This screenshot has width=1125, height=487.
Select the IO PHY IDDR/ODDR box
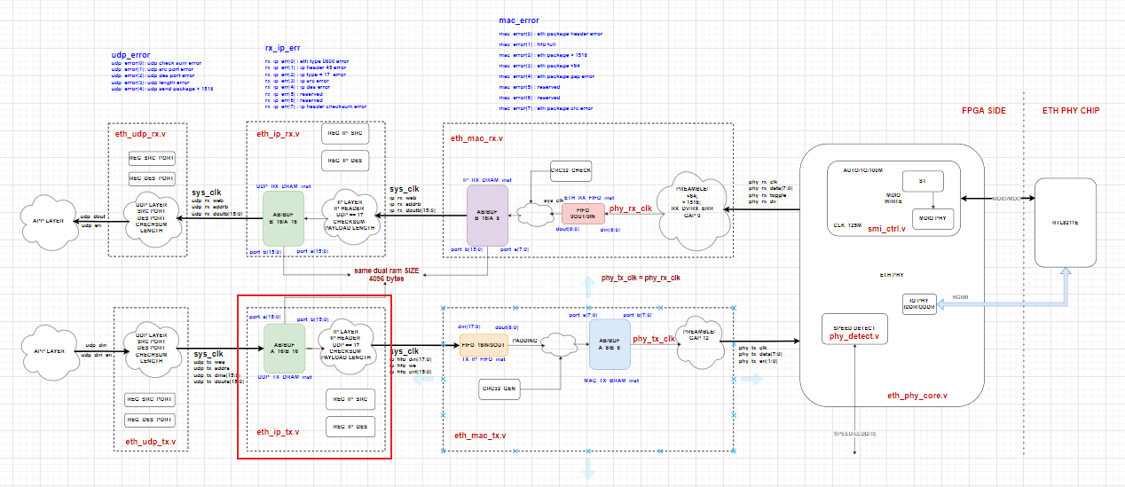coord(920,304)
